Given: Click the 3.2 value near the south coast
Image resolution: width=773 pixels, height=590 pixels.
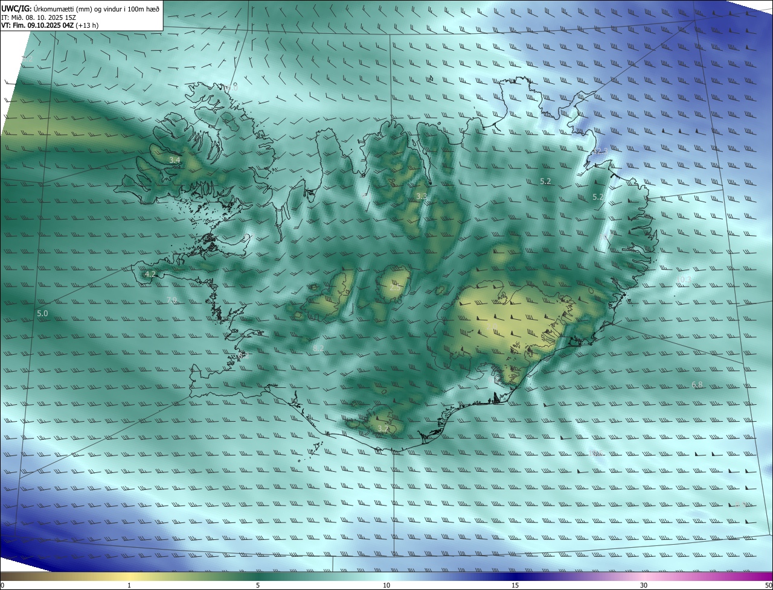Looking at the screenshot, I should point(383,429).
